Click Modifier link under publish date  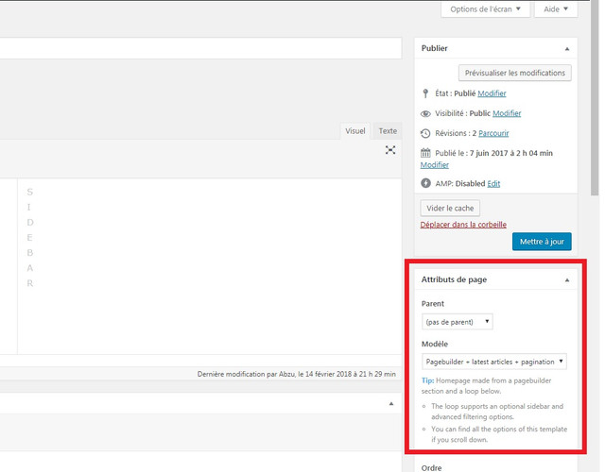coord(435,165)
